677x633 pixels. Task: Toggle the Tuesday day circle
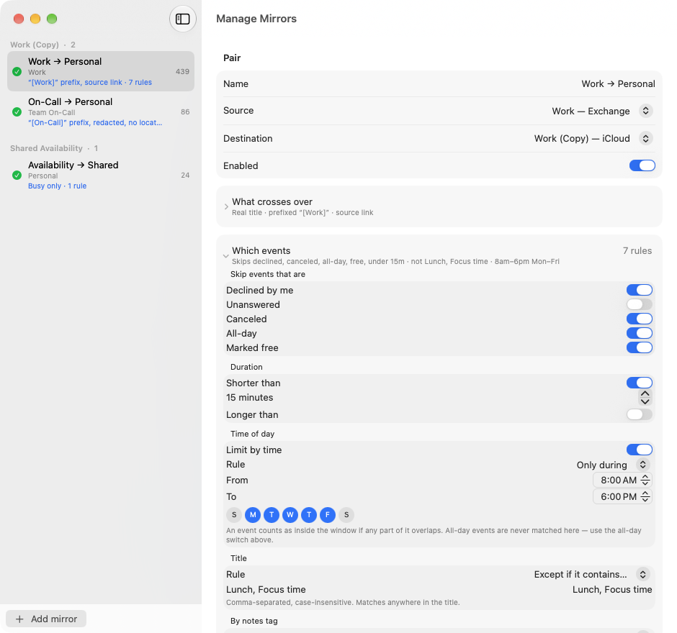pos(272,514)
